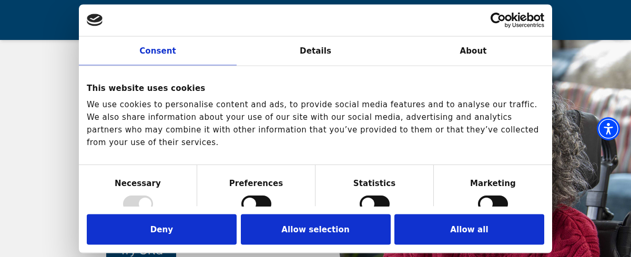Open the accessibility widget icon

608,129
